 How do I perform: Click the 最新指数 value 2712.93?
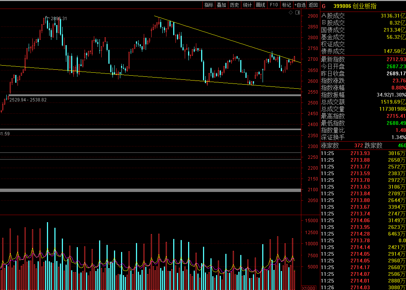tap(396, 60)
